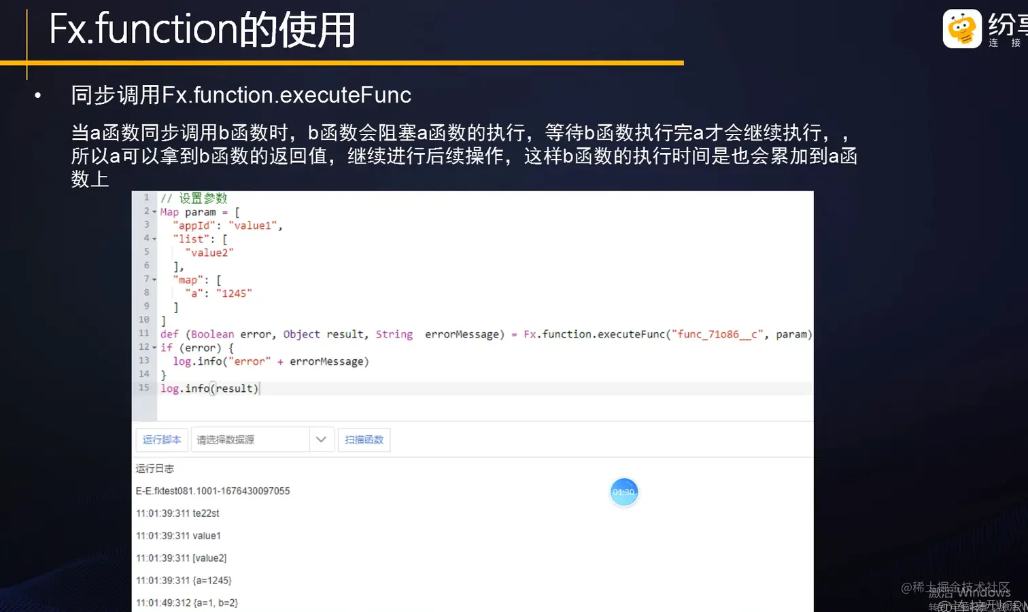Click the "value2" string on line 5
Screen dimensions: 1028x612
(209, 253)
